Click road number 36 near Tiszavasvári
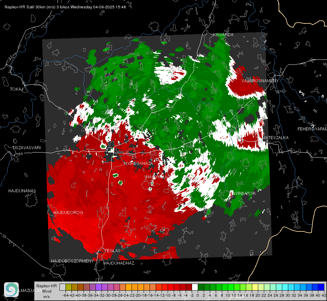 click(x=21, y=154)
